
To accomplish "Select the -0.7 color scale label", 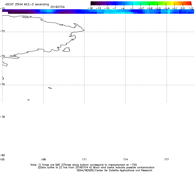I will (x=141, y=8).
